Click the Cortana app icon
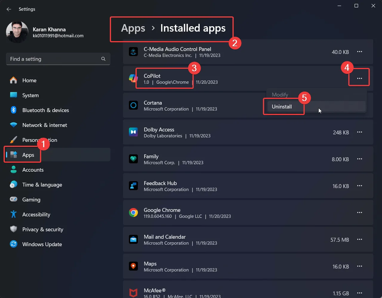Image resolution: width=382 pixels, height=298 pixels. click(x=133, y=105)
